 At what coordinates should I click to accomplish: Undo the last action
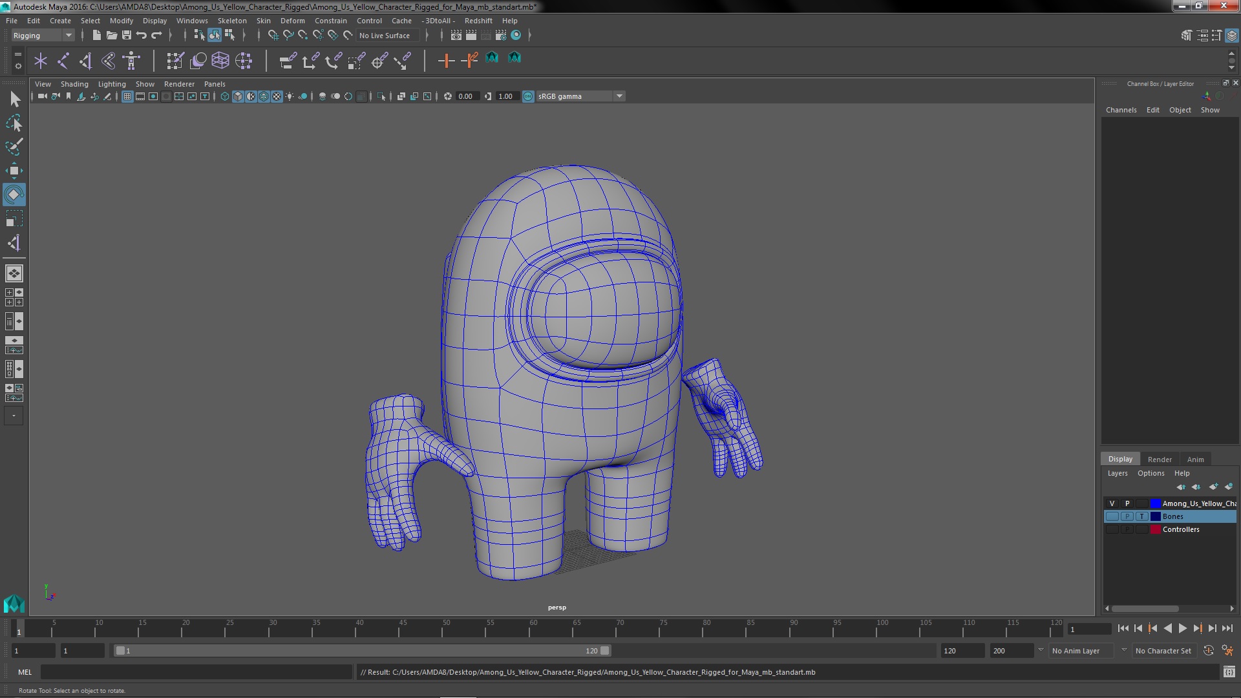tap(142, 36)
